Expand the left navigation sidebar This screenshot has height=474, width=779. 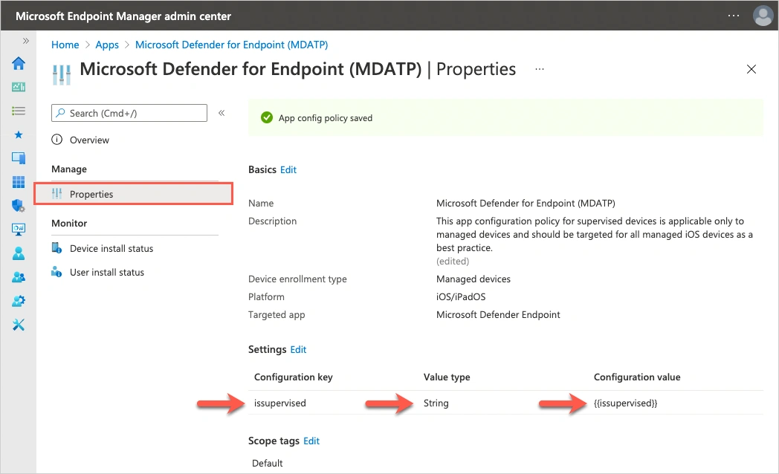[26, 41]
